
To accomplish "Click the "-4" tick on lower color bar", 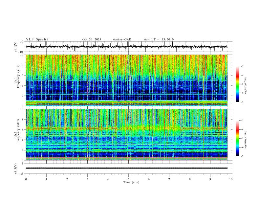I will [242, 129].
